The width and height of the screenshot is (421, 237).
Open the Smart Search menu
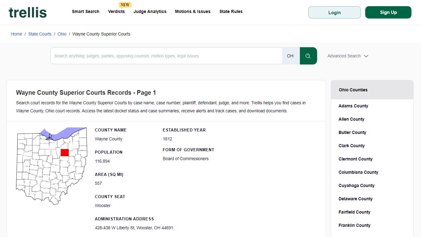[x=86, y=11]
